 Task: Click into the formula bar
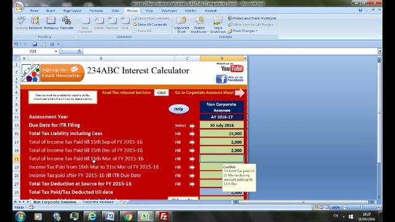(230, 51)
